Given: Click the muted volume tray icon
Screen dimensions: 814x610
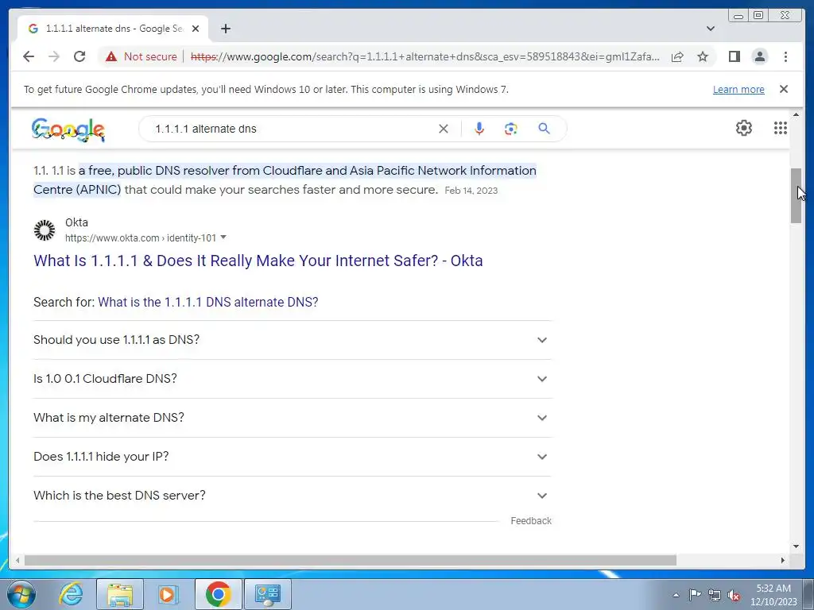Looking at the screenshot, I should [x=734, y=595].
